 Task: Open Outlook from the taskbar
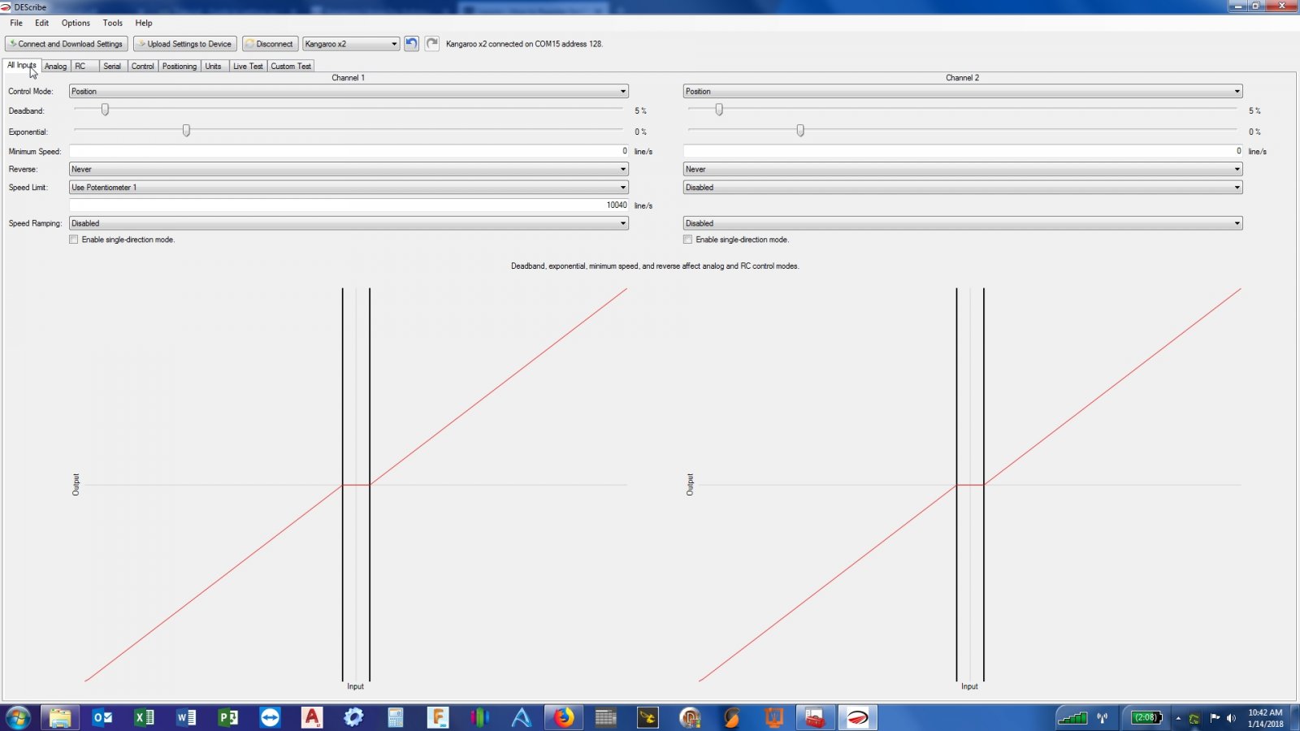(x=102, y=717)
